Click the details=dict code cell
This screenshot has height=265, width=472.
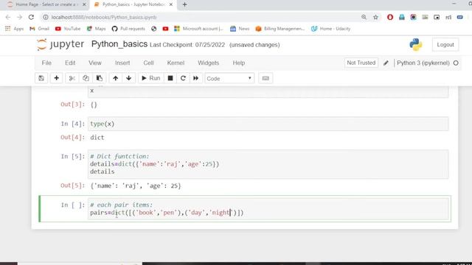click(x=268, y=164)
